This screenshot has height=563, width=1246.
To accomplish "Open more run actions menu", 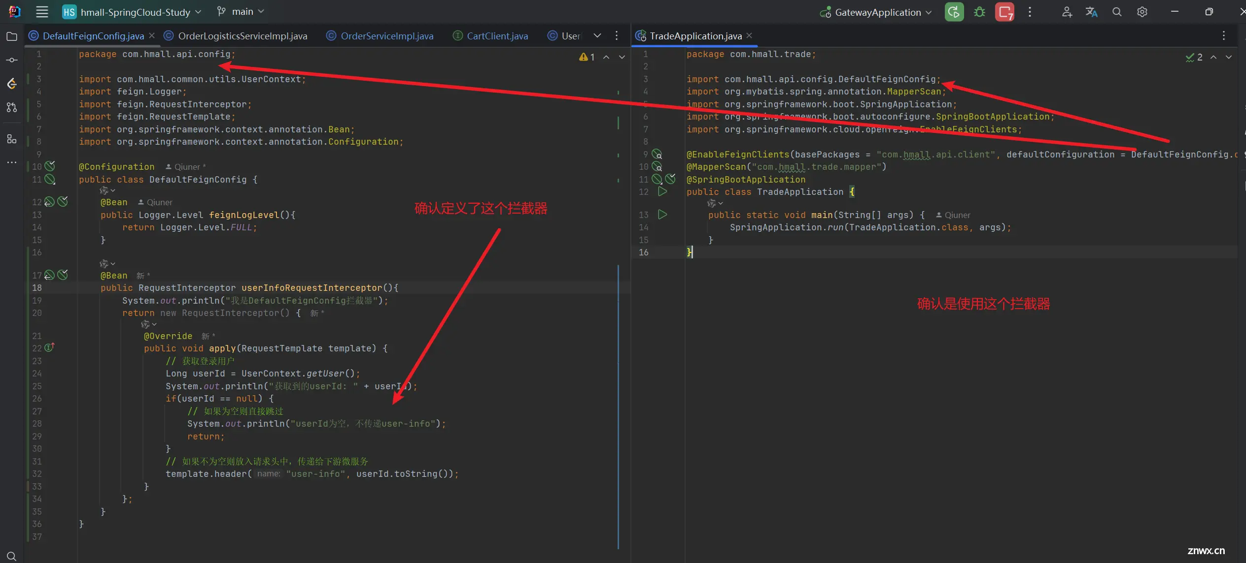I will (x=1030, y=12).
